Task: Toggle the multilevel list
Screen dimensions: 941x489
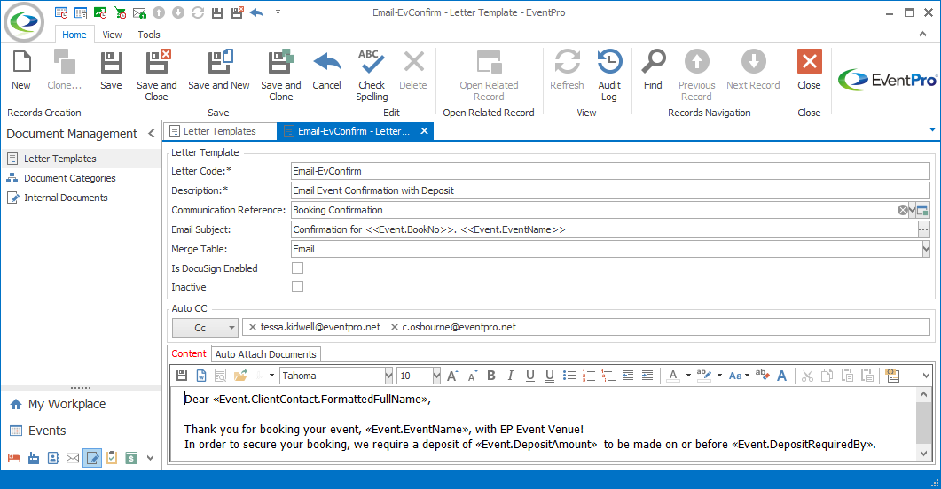Action: click(608, 376)
